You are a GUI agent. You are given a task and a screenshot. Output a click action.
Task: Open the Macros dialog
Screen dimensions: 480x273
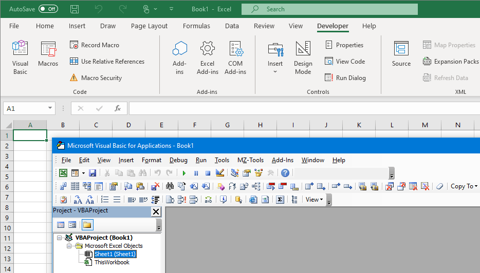click(48, 54)
